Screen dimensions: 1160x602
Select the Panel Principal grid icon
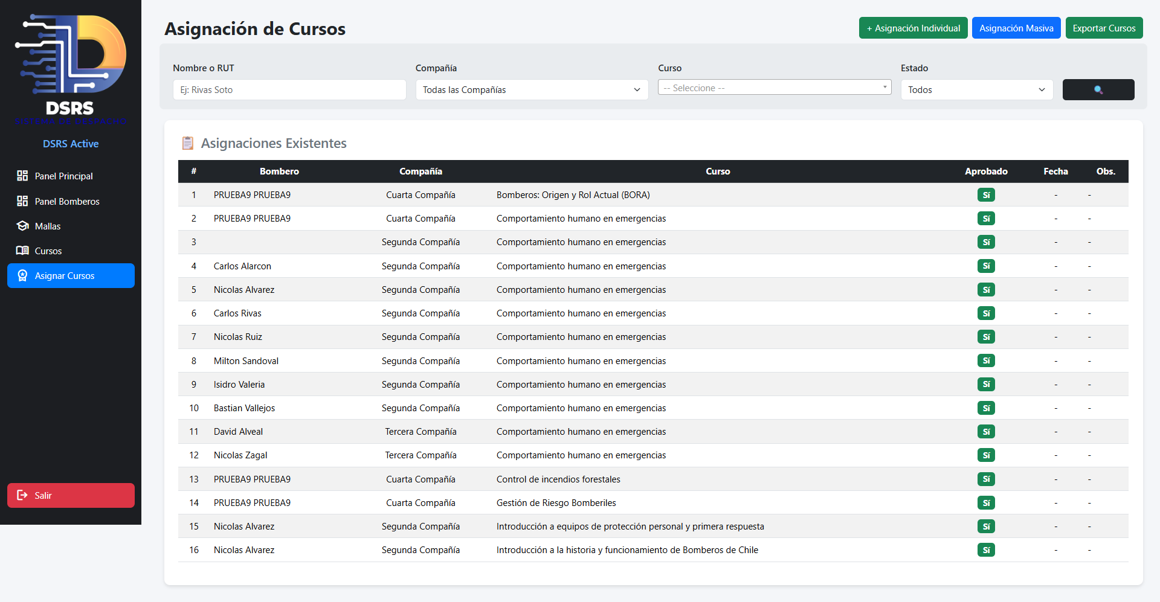coord(22,176)
